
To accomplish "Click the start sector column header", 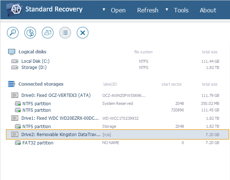I will click(172, 84).
